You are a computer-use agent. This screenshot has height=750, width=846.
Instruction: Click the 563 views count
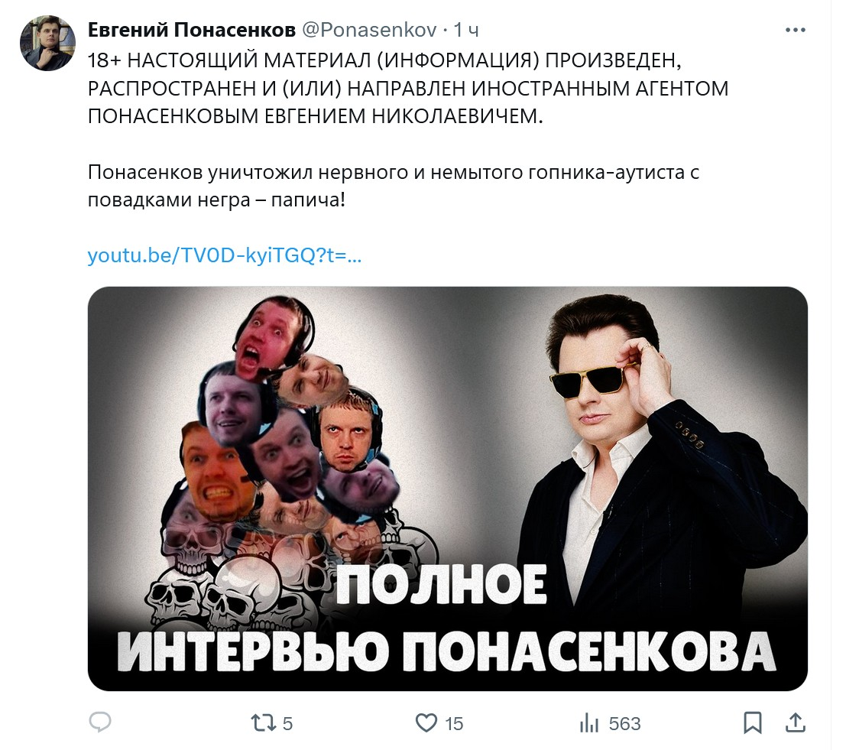[x=624, y=723]
